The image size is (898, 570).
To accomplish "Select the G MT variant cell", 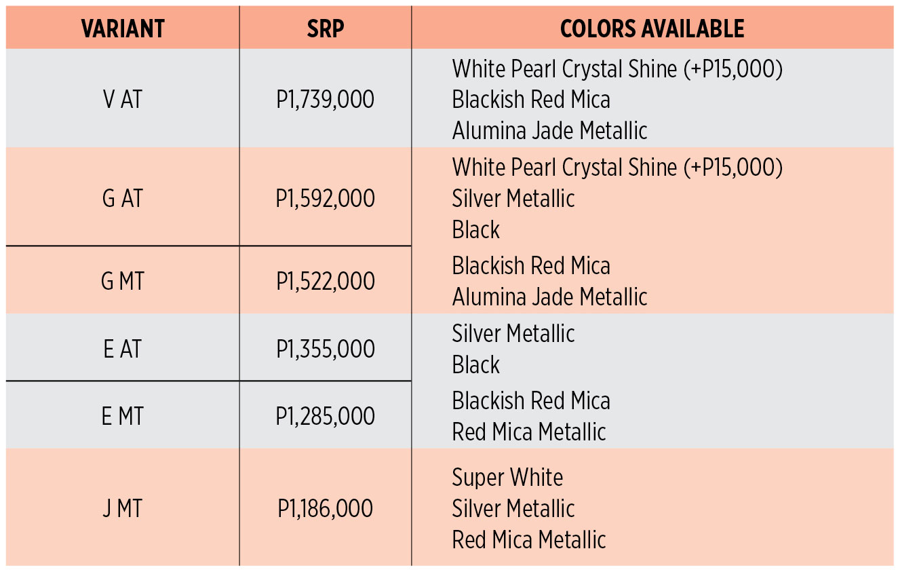I will 123,281.
